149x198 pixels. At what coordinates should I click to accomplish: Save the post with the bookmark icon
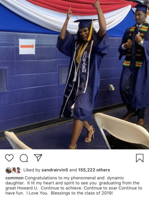tap(140, 158)
